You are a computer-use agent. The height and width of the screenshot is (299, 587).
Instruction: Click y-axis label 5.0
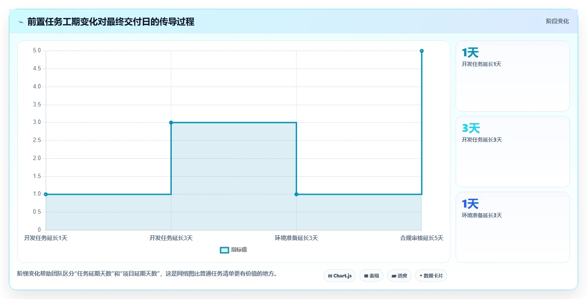(37, 51)
